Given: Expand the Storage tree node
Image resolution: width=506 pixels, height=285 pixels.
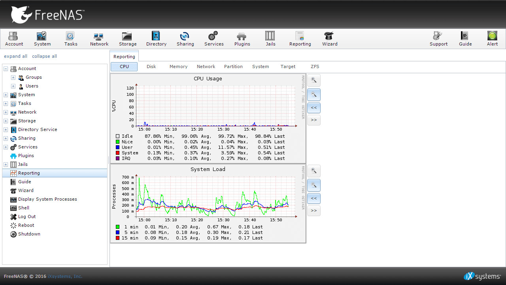Looking at the screenshot, I should pos(6,121).
